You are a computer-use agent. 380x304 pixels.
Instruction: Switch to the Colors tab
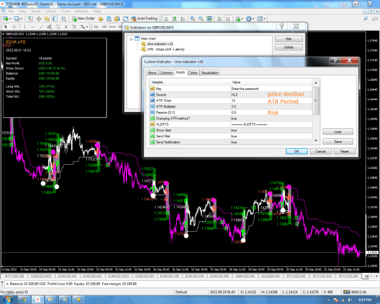(x=193, y=72)
